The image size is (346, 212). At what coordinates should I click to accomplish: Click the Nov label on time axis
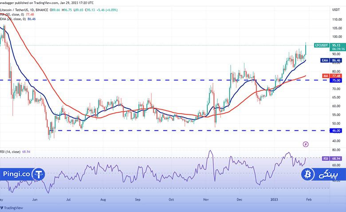click(206, 200)
